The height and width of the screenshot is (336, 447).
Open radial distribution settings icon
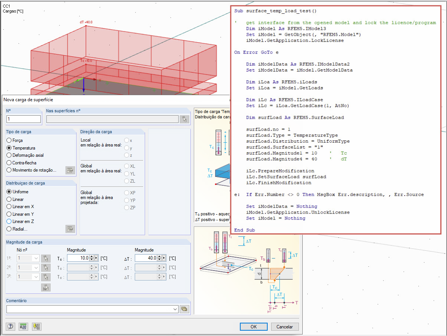tap(70, 229)
